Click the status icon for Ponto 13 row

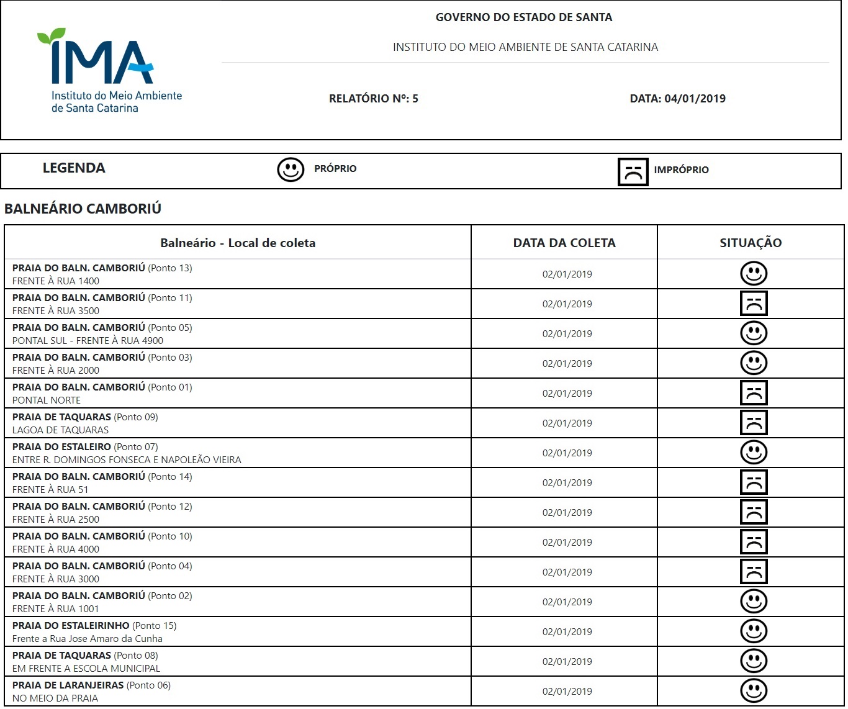pos(754,274)
